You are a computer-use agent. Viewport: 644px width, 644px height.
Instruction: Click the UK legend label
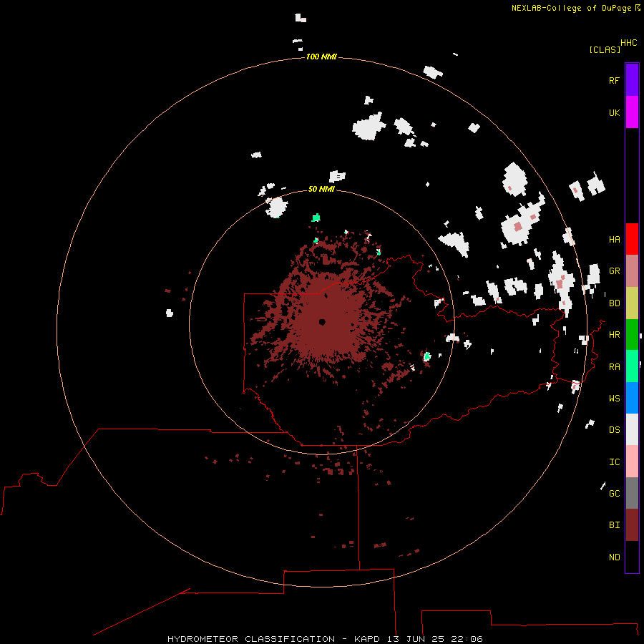click(614, 113)
